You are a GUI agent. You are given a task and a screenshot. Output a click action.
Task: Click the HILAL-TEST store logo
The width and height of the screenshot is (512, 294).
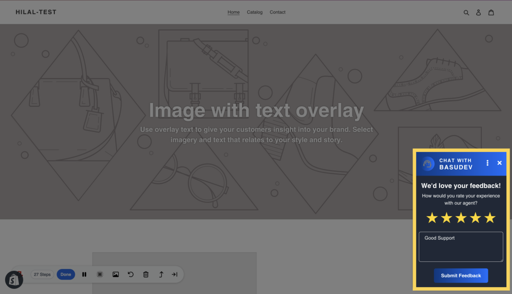click(36, 12)
